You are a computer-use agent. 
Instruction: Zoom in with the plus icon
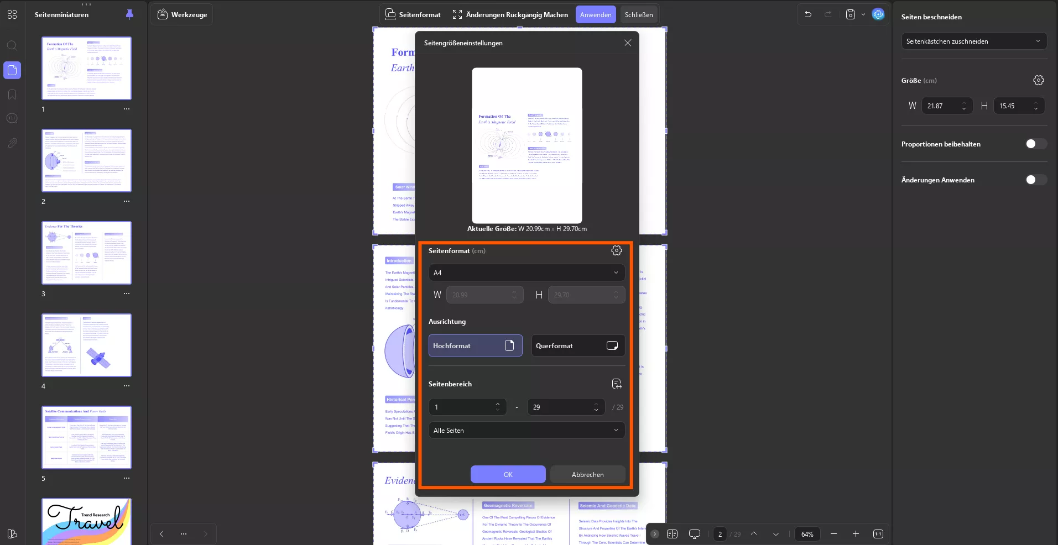[856, 534]
